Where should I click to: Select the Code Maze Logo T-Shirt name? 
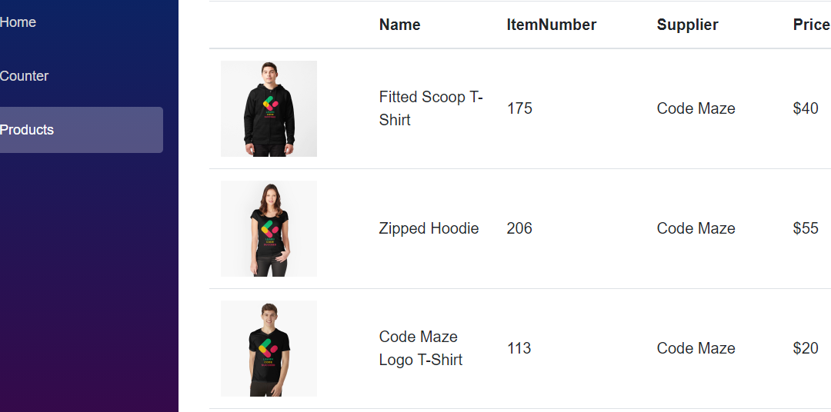(x=420, y=348)
